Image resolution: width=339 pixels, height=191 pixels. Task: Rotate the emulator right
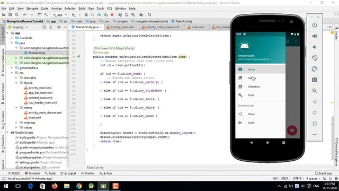315,69
